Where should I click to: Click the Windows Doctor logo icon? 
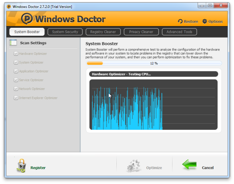[27, 19]
